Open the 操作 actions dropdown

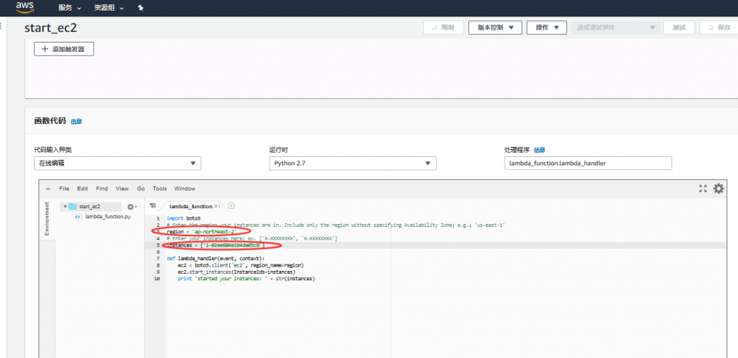(x=547, y=27)
